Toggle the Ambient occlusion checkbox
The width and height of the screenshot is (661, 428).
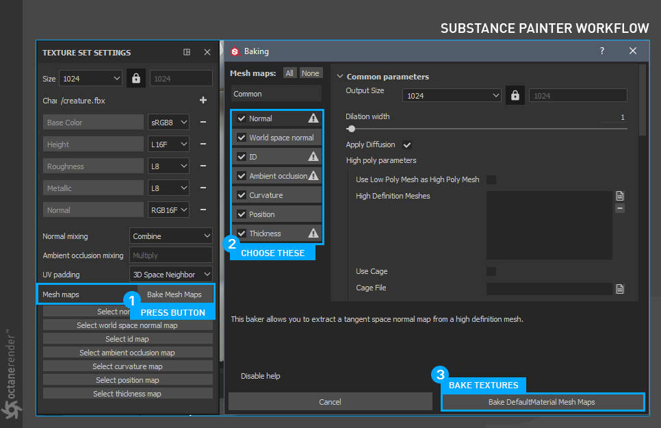[242, 176]
